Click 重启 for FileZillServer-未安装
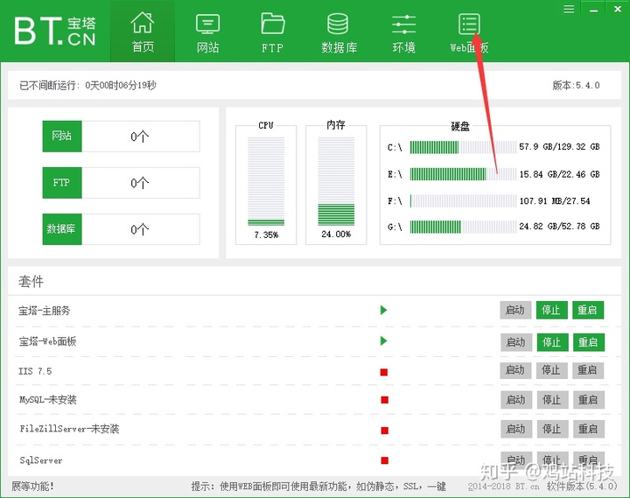The image size is (630, 498). tap(589, 429)
